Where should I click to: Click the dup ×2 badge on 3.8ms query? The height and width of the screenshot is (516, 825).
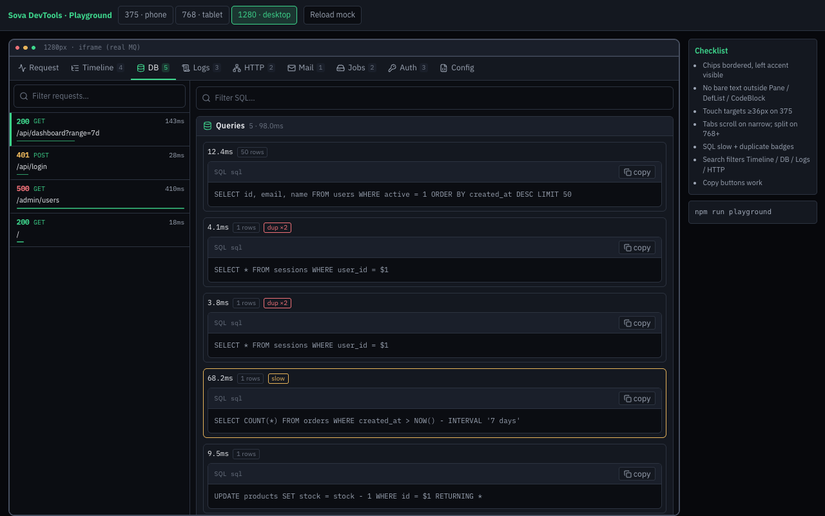pos(277,303)
